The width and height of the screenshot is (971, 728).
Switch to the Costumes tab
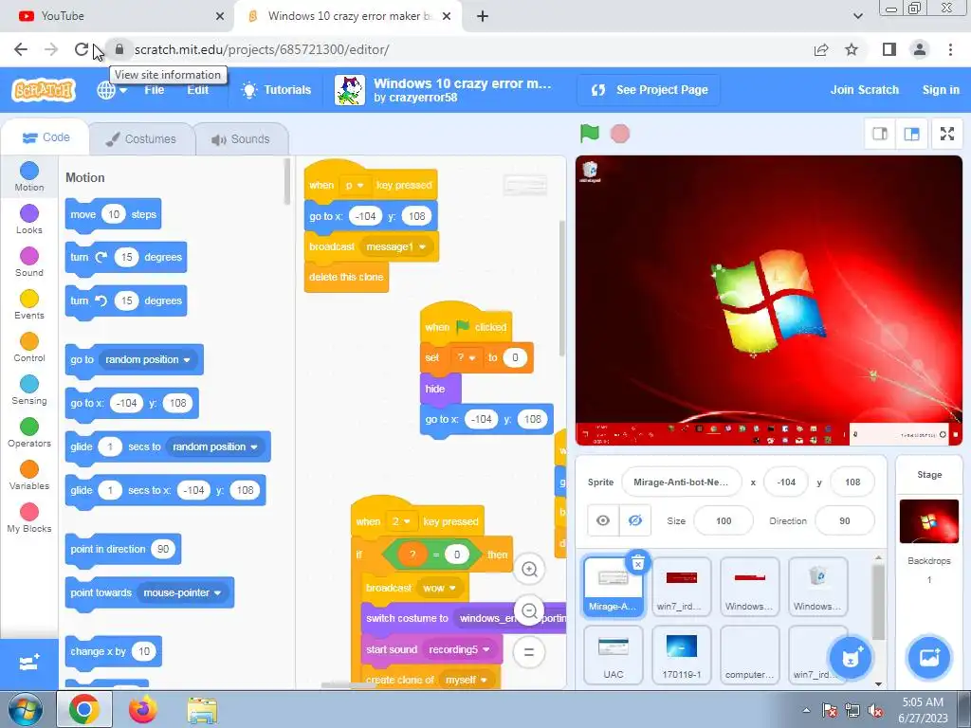point(141,138)
